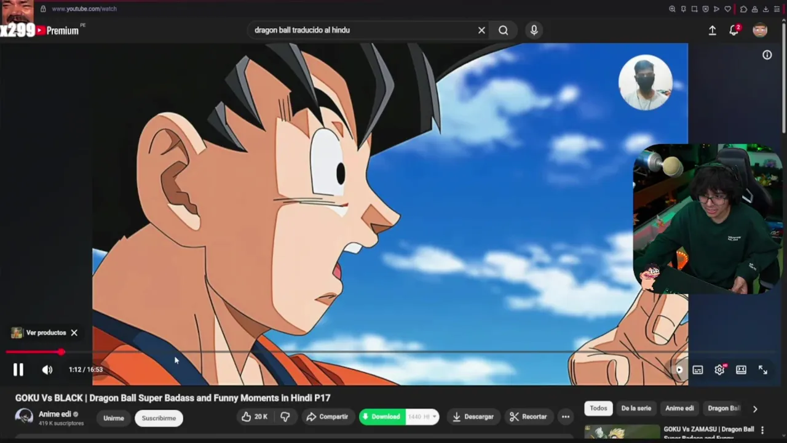Click the channel watermark circle on video

click(645, 83)
